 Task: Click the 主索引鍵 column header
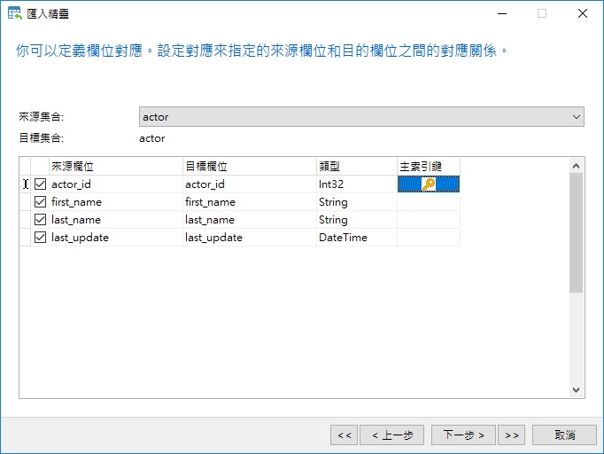point(428,166)
